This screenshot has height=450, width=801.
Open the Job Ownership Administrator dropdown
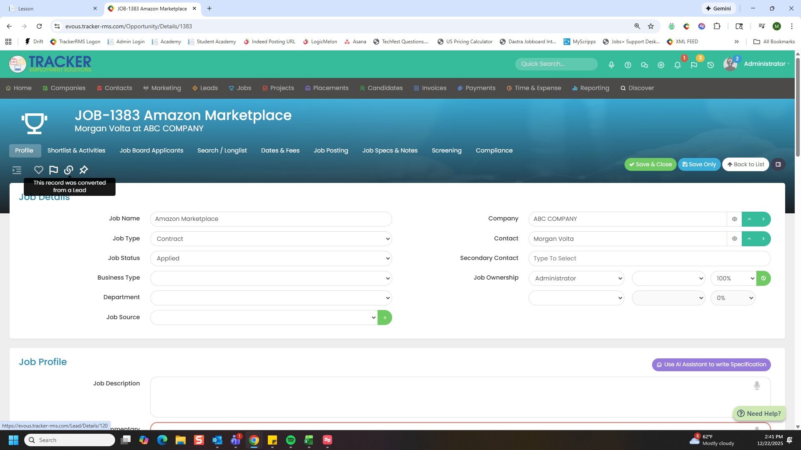coord(577,278)
